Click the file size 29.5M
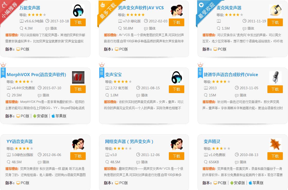Viewport: 288px width, 190px height. coord(17,95)
